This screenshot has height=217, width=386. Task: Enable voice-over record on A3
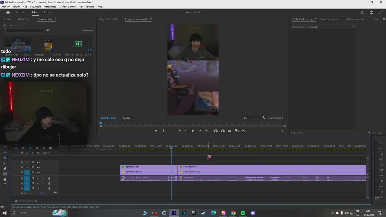click(x=49, y=188)
